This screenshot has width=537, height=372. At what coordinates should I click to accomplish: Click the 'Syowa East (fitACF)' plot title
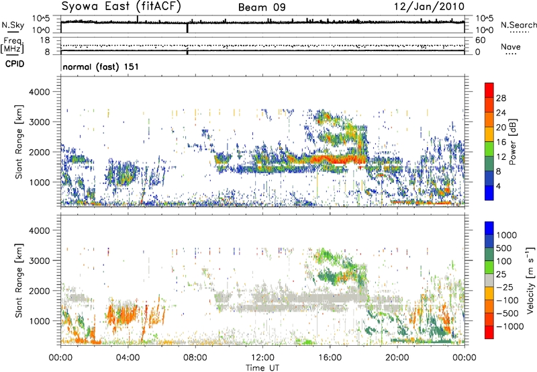[x=121, y=7]
